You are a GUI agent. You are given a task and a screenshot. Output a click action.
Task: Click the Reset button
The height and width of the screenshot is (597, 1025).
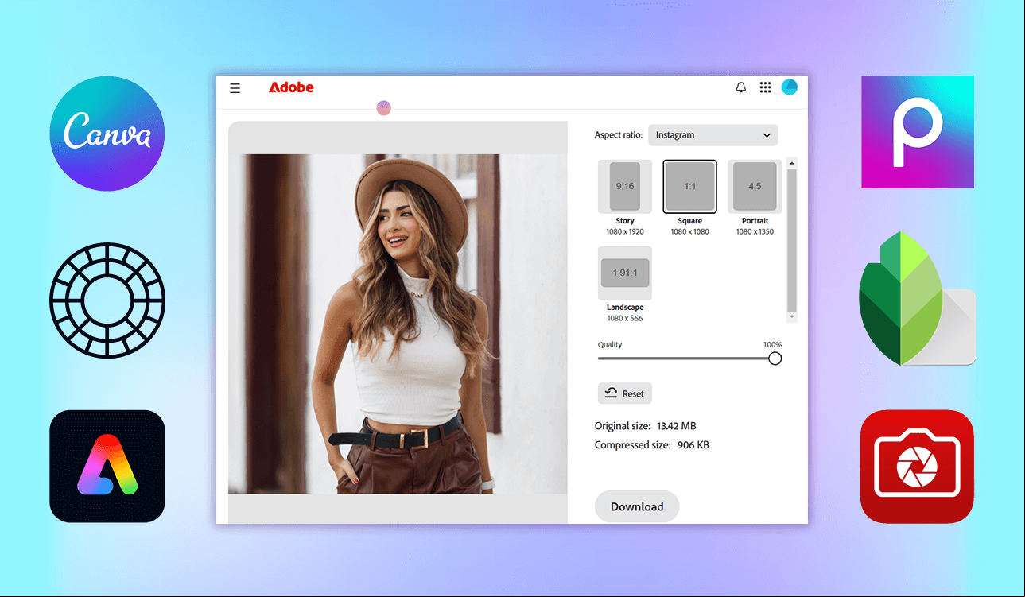(x=625, y=393)
